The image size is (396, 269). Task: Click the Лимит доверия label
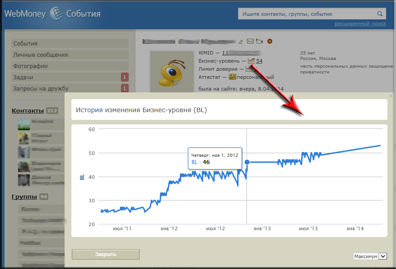click(x=218, y=69)
